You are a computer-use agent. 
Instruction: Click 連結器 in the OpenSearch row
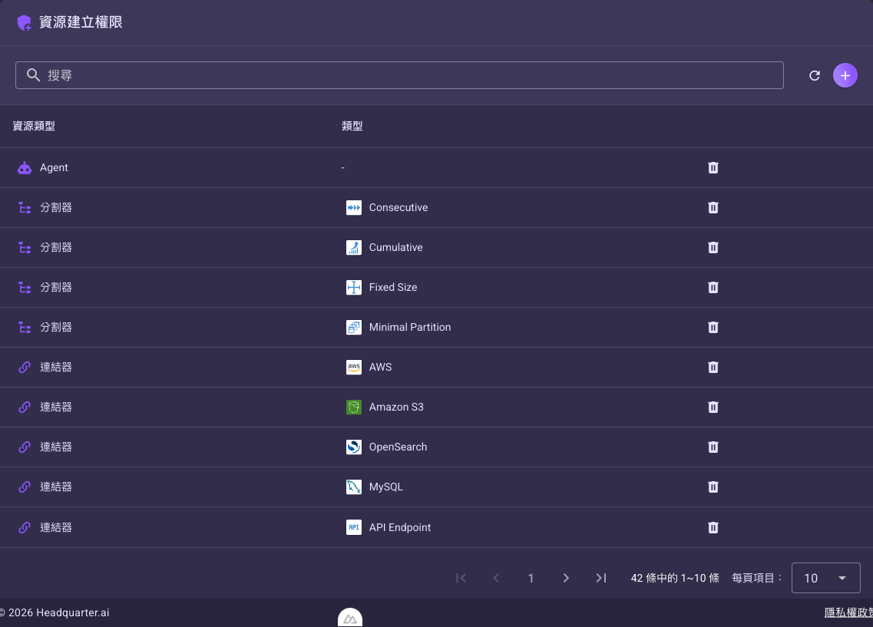(x=56, y=447)
